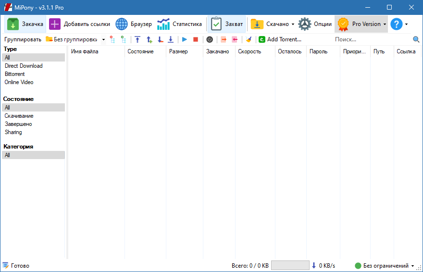Click the power shutdown-after-download icon

tap(210, 39)
